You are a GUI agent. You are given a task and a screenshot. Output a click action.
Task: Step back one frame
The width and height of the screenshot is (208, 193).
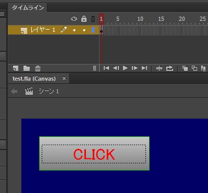coord(116,68)
